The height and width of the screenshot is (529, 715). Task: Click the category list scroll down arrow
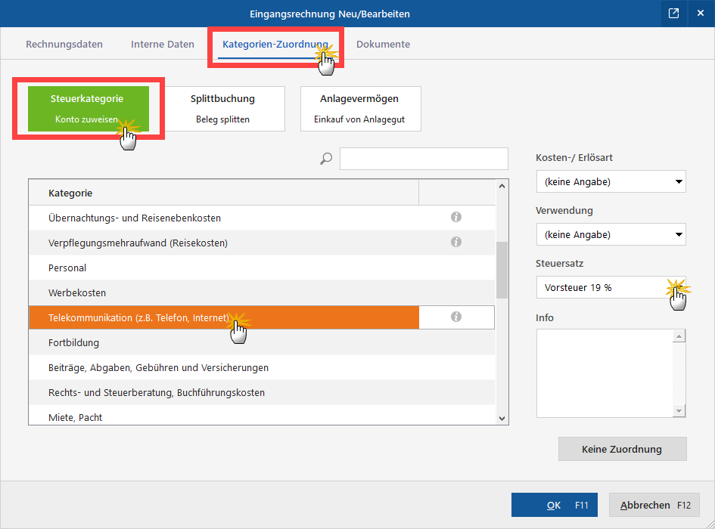[502, 418]
